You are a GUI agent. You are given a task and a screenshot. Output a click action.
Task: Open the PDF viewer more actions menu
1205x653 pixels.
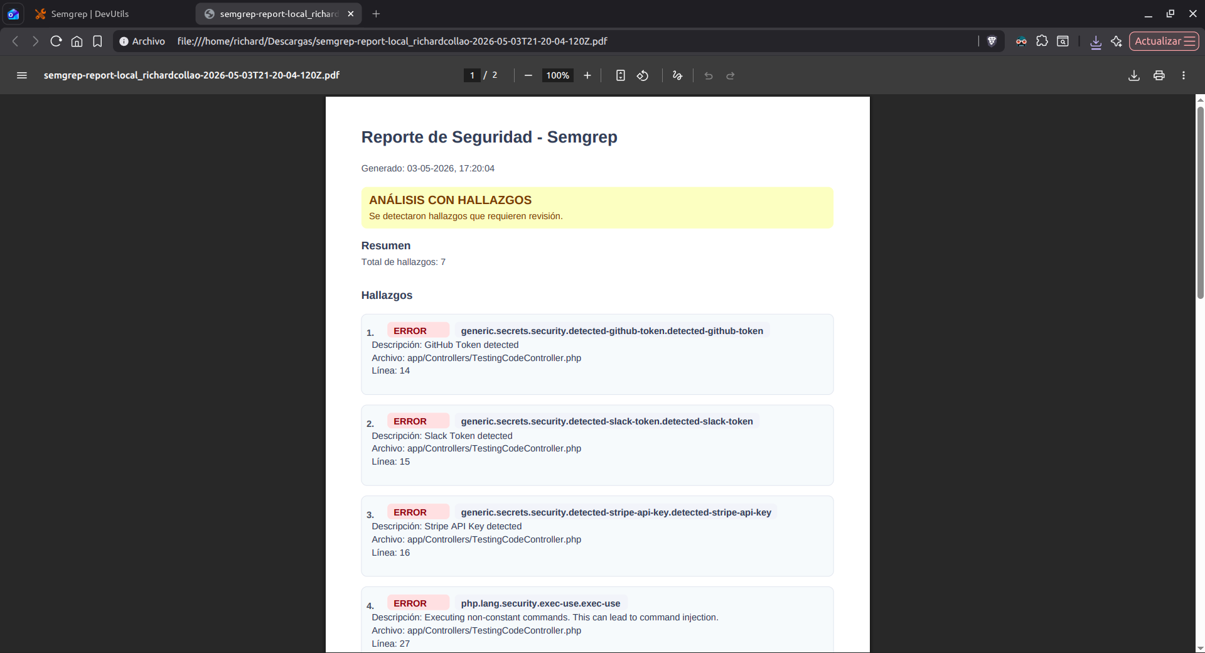[1184, 75]
